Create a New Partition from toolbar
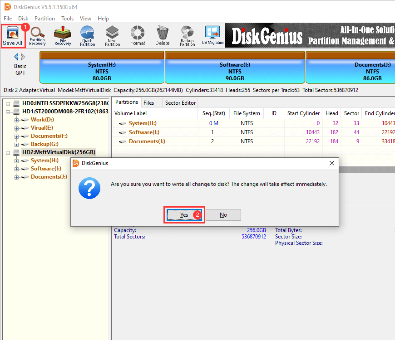This screenshot has width=395, height=340. click(x=112, y=35)
